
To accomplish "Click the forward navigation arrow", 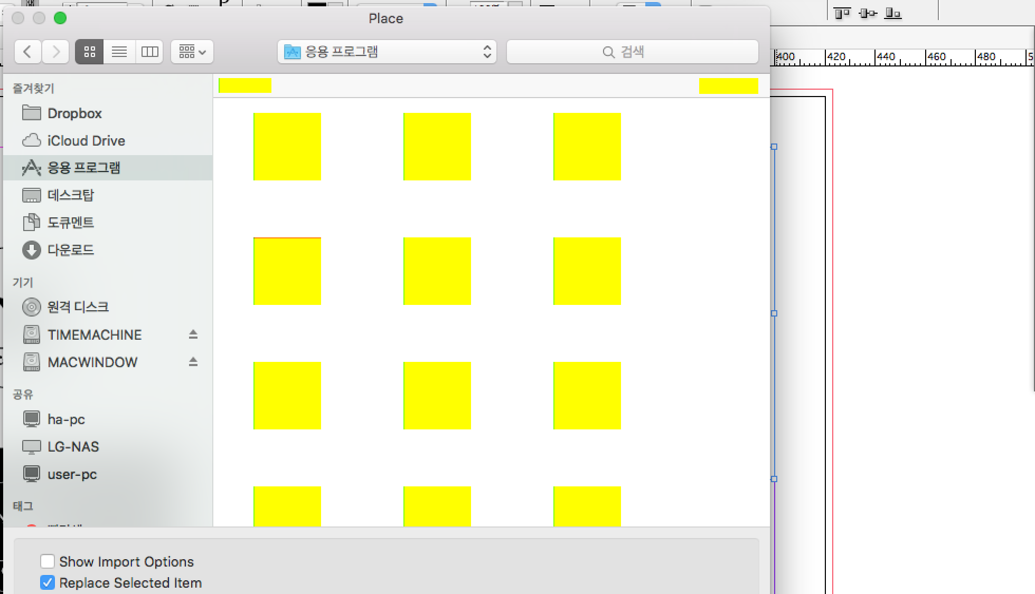I will click(55, 52).
